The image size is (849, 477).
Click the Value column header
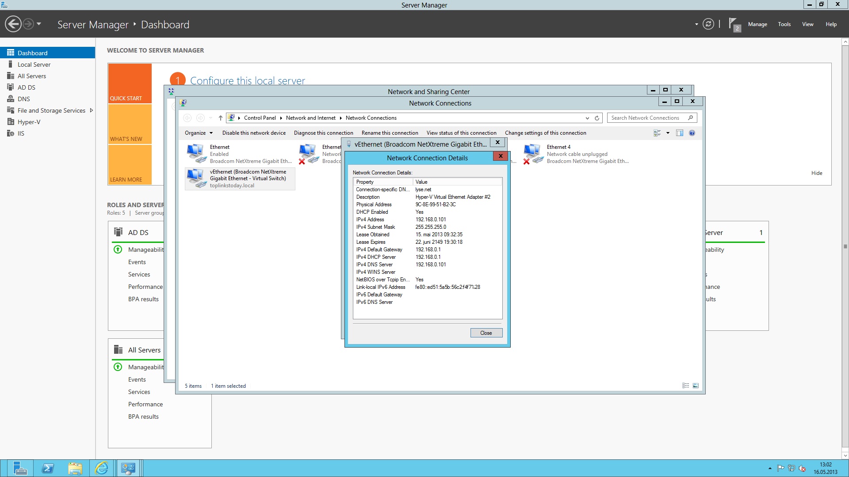coord(458,182)
